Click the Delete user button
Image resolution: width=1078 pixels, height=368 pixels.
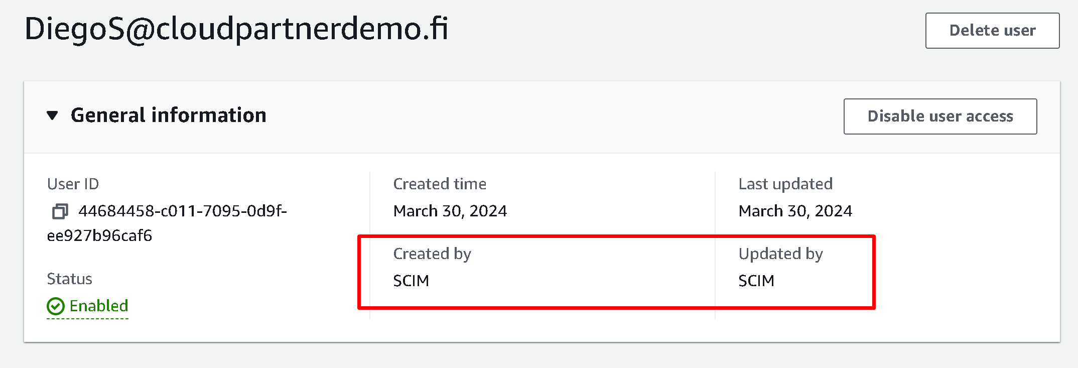click(992, 31)
